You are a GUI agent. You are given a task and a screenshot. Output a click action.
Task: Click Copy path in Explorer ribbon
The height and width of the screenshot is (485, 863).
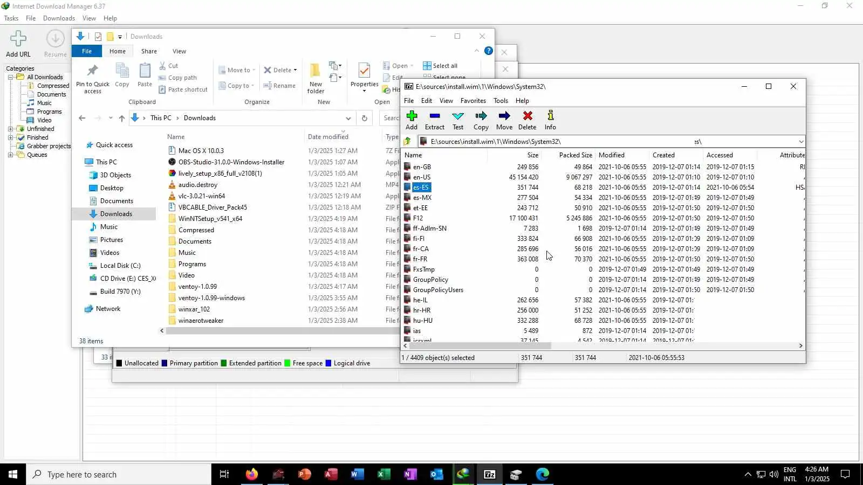[x=177, y=78]
